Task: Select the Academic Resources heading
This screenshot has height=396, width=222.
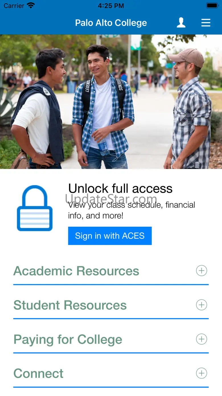Action: (76, 271)
